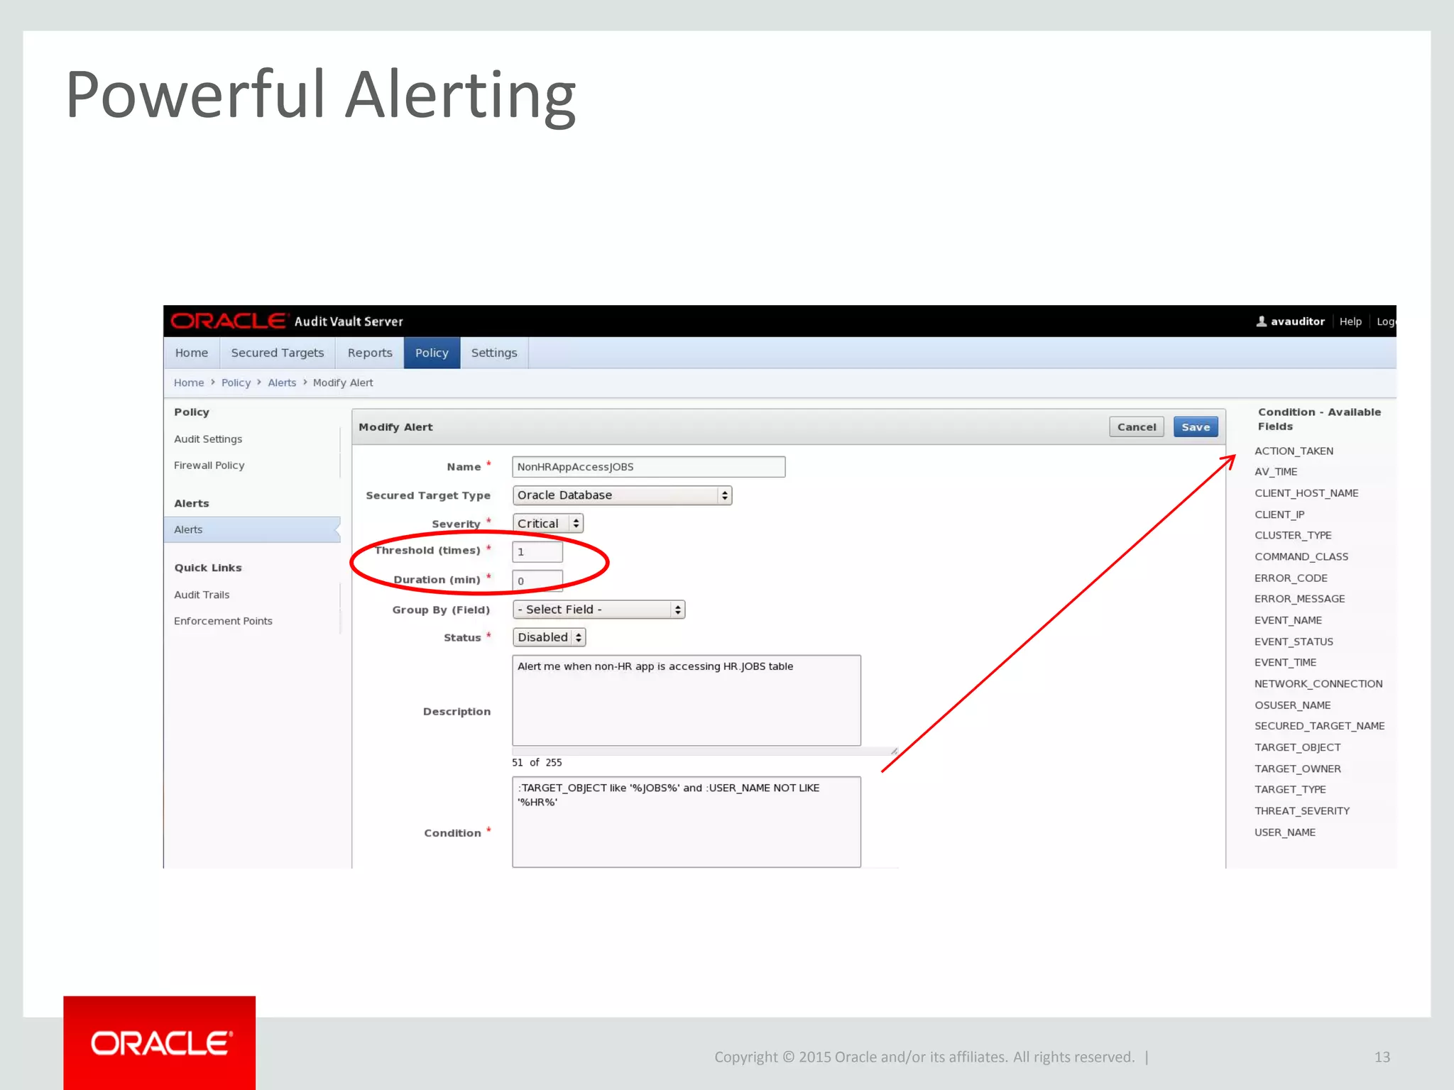Open Enforcement Points quick link
Screen dimensions: 1454x1090
click(x=223, y=621)
